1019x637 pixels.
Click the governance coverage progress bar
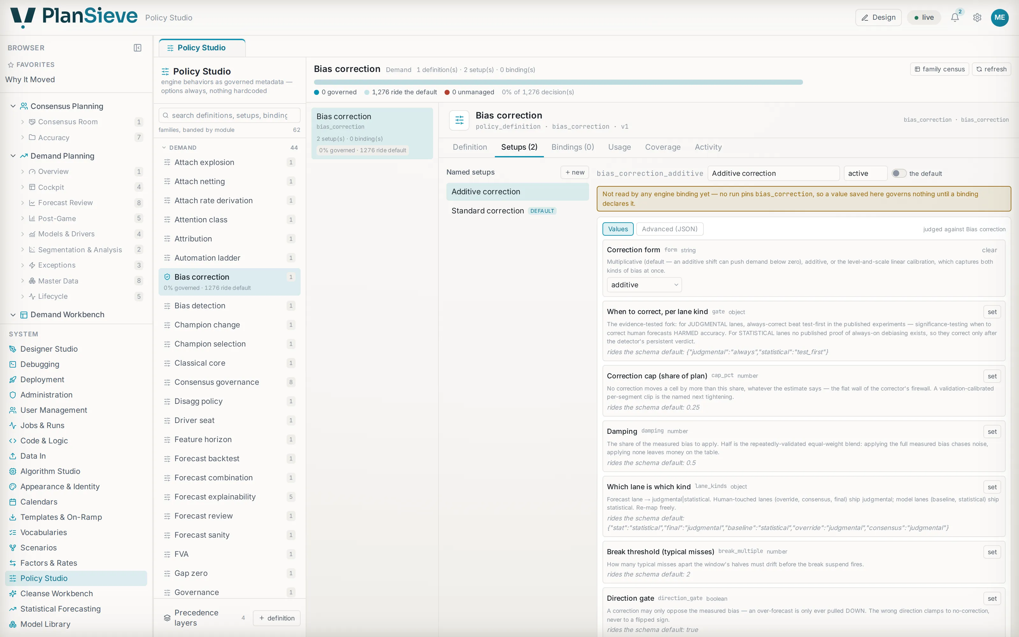pyautogui.click(x=558, y=82)
